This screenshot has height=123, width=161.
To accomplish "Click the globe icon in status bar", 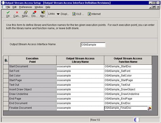I will (136, 120).
